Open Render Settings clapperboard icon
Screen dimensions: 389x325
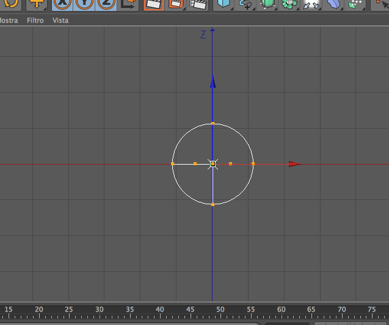click(198, 4)
